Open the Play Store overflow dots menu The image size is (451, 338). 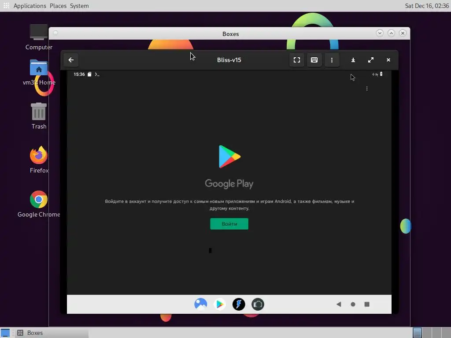(x=367, y=88)
